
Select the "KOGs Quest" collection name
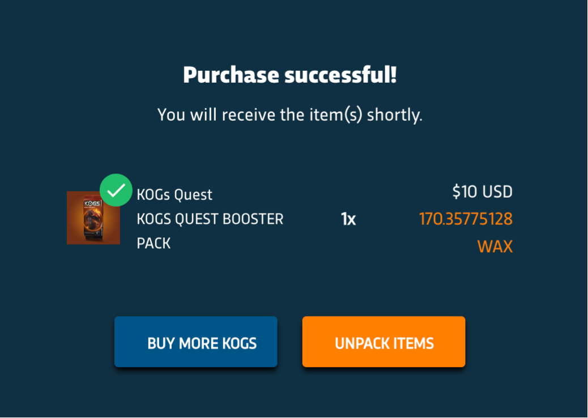pyautogui.click(x=174, y=195)
